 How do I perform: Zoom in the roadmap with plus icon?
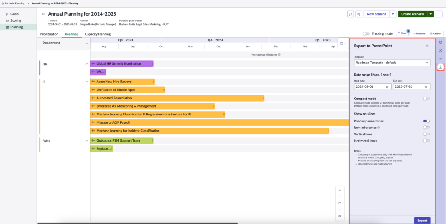coord(340,190)
